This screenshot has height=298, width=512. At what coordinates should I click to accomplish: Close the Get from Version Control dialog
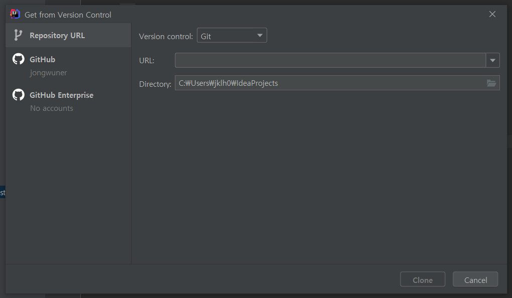click(492, 14)
